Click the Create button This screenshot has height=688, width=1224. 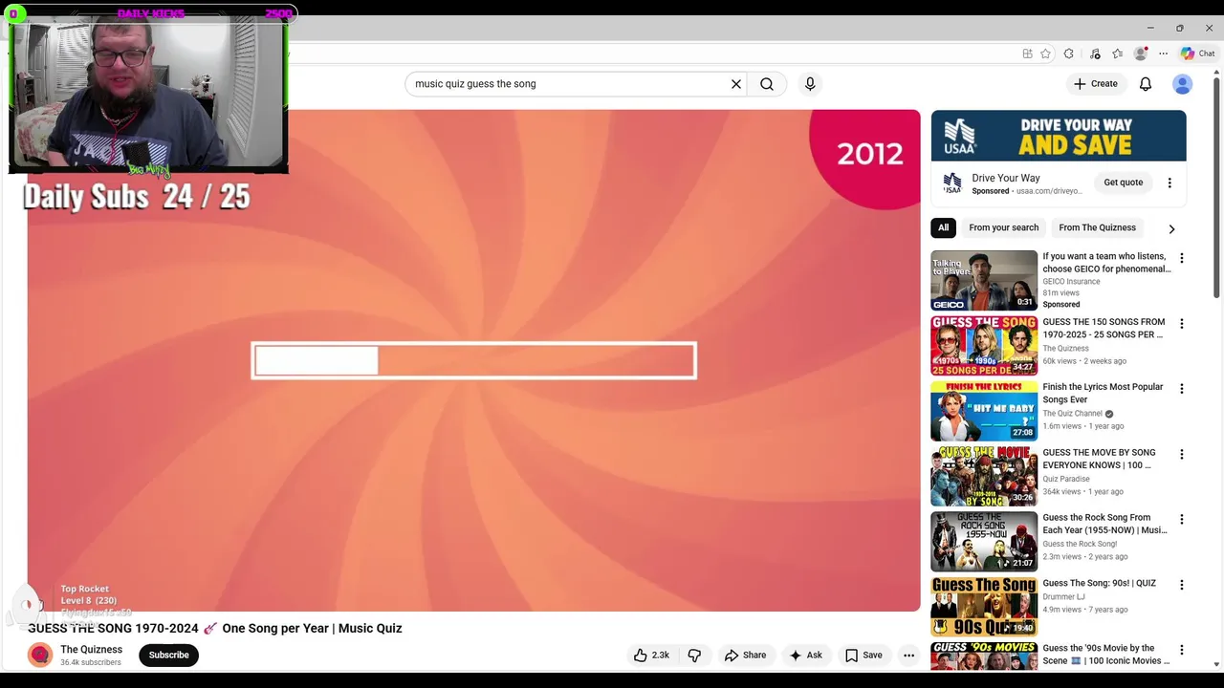click(1096, 84)
